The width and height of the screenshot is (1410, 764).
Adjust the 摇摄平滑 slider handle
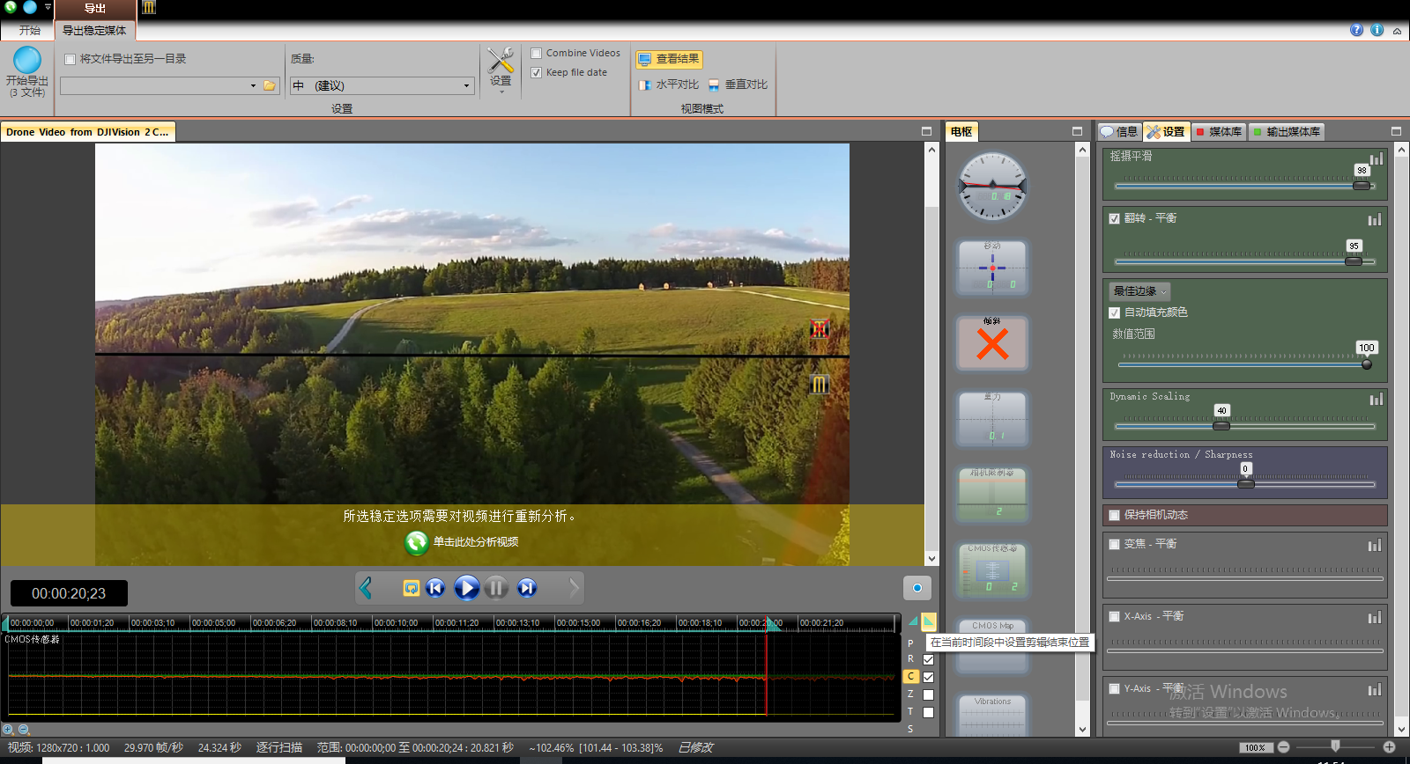coord(1362,186)
